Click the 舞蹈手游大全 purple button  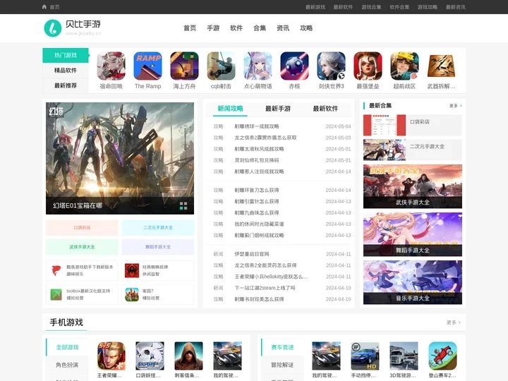[x=158, y=247]
